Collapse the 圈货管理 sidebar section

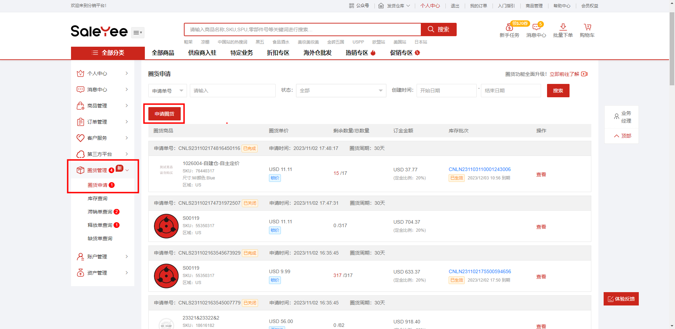coord(127,170)
